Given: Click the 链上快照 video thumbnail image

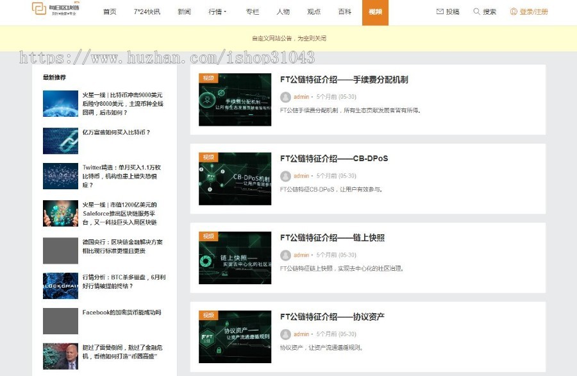Looking at the screenshot, I should (x=235, y=258).
